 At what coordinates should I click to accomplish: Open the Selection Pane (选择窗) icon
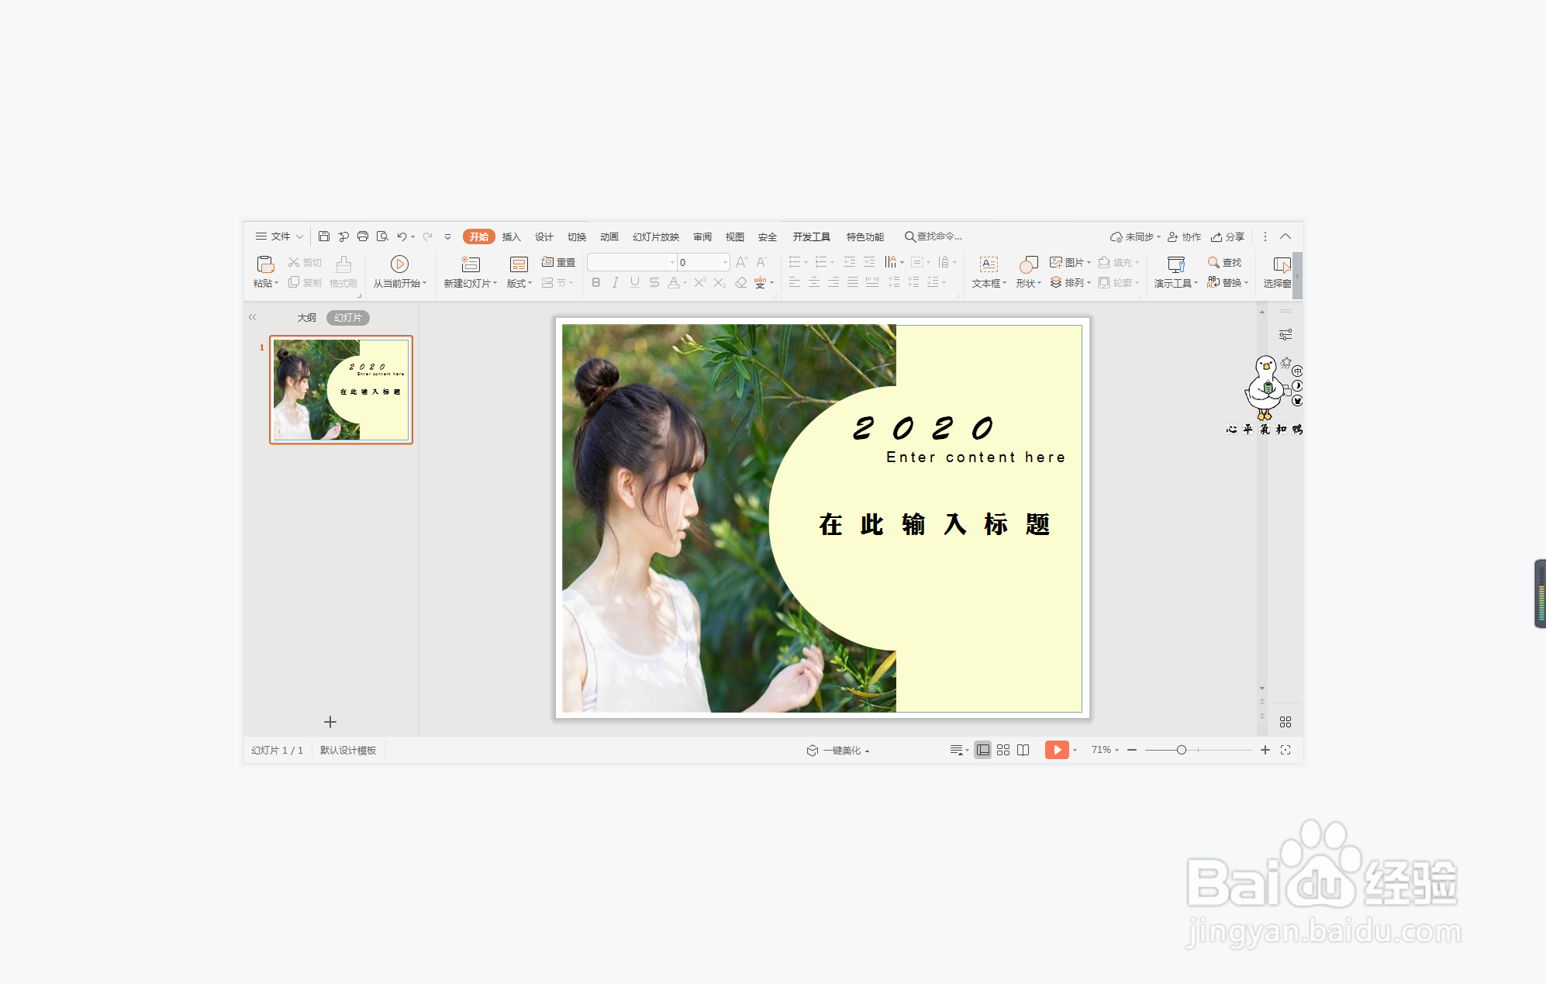[x=1282, y=264]
